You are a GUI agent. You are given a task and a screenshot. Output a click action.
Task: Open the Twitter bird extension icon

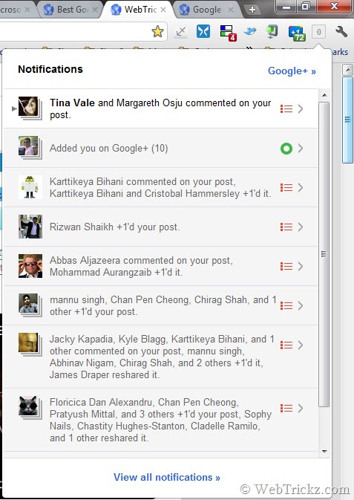pyautogui.click(x=250, y=31)
